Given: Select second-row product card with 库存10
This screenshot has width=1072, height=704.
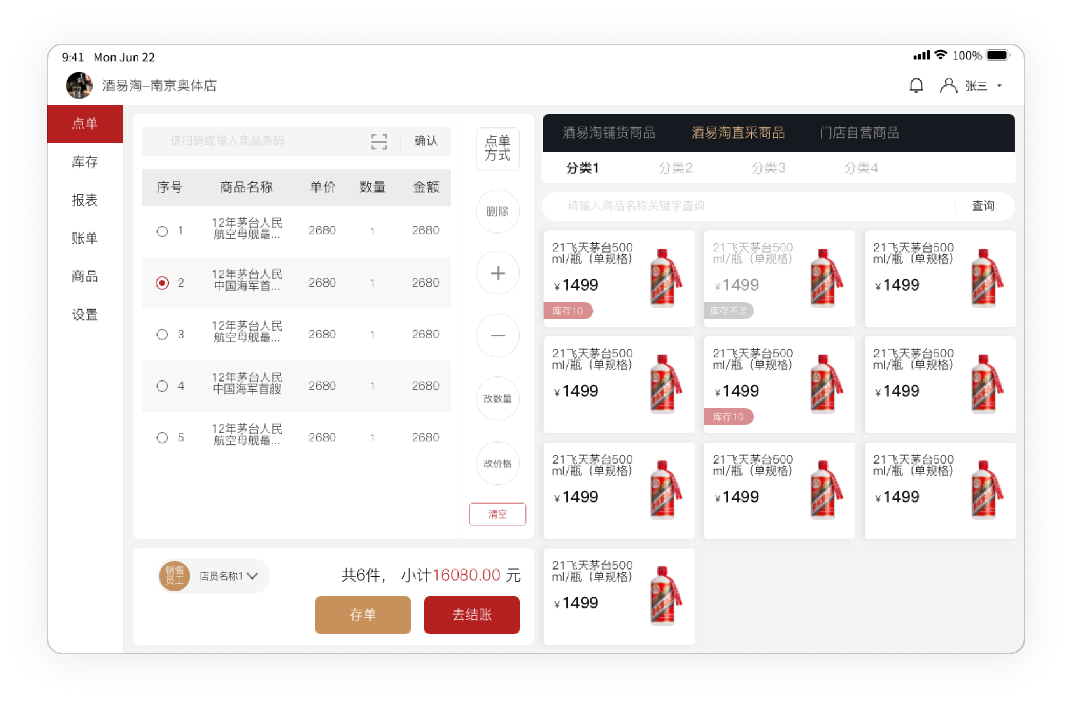Looking at the screenshot, I should point(779,385).
